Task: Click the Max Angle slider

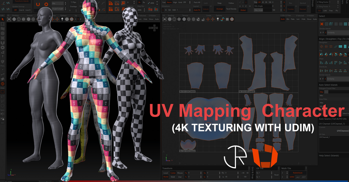Action: pos(260,10)
